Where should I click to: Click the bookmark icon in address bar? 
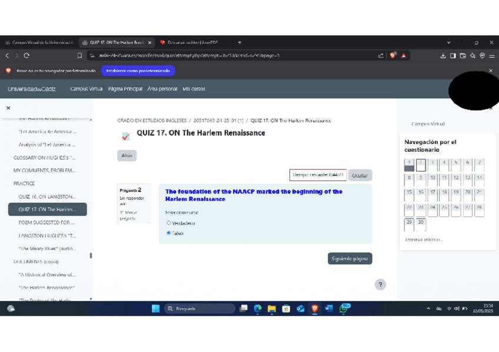pos(80,56)
